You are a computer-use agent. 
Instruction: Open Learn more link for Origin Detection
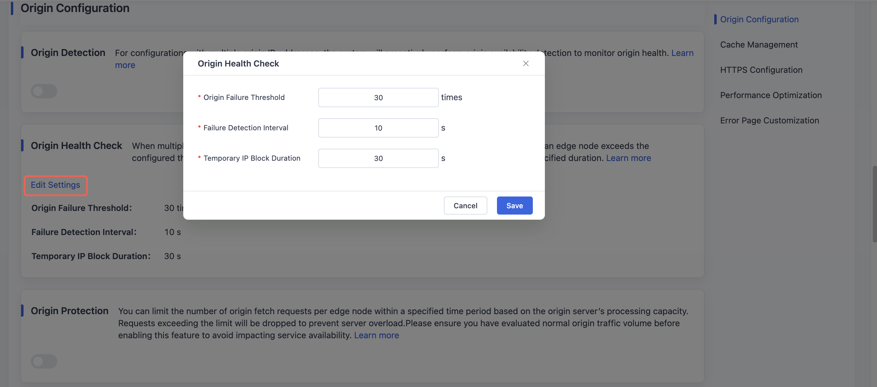coord(682,53)
